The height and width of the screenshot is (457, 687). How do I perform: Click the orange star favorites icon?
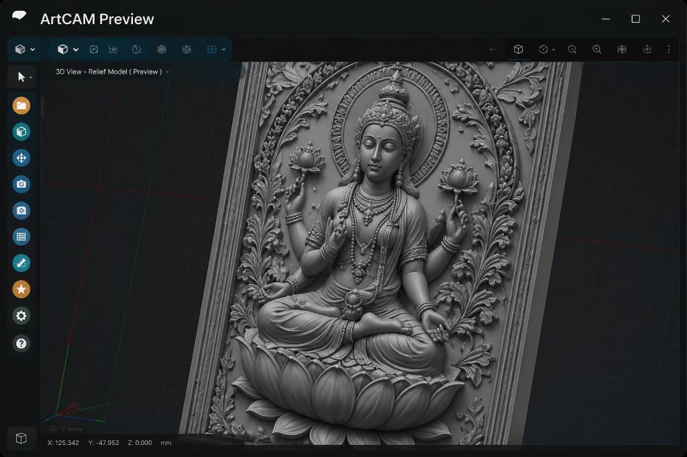(x=21, y=289)
